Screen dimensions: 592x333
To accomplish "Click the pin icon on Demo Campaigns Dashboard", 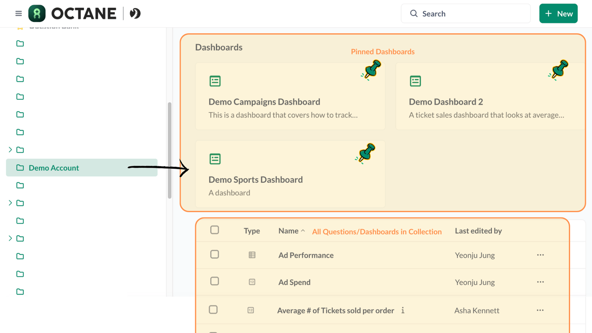I will point(371,70).
